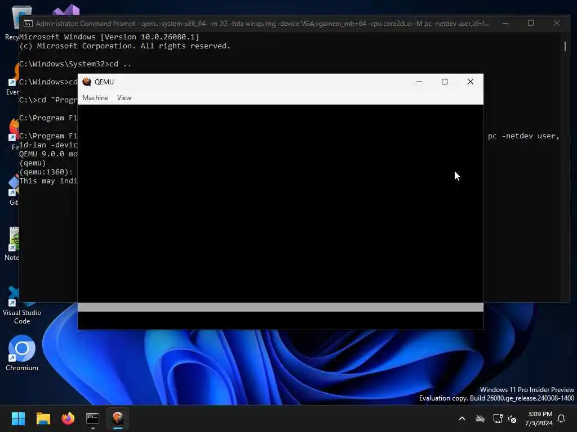Image resolution: width=577 pixels, height=432 pixels.
Task: Select the Visual Studio Code desktop label
Action: [x=22, y=317]
